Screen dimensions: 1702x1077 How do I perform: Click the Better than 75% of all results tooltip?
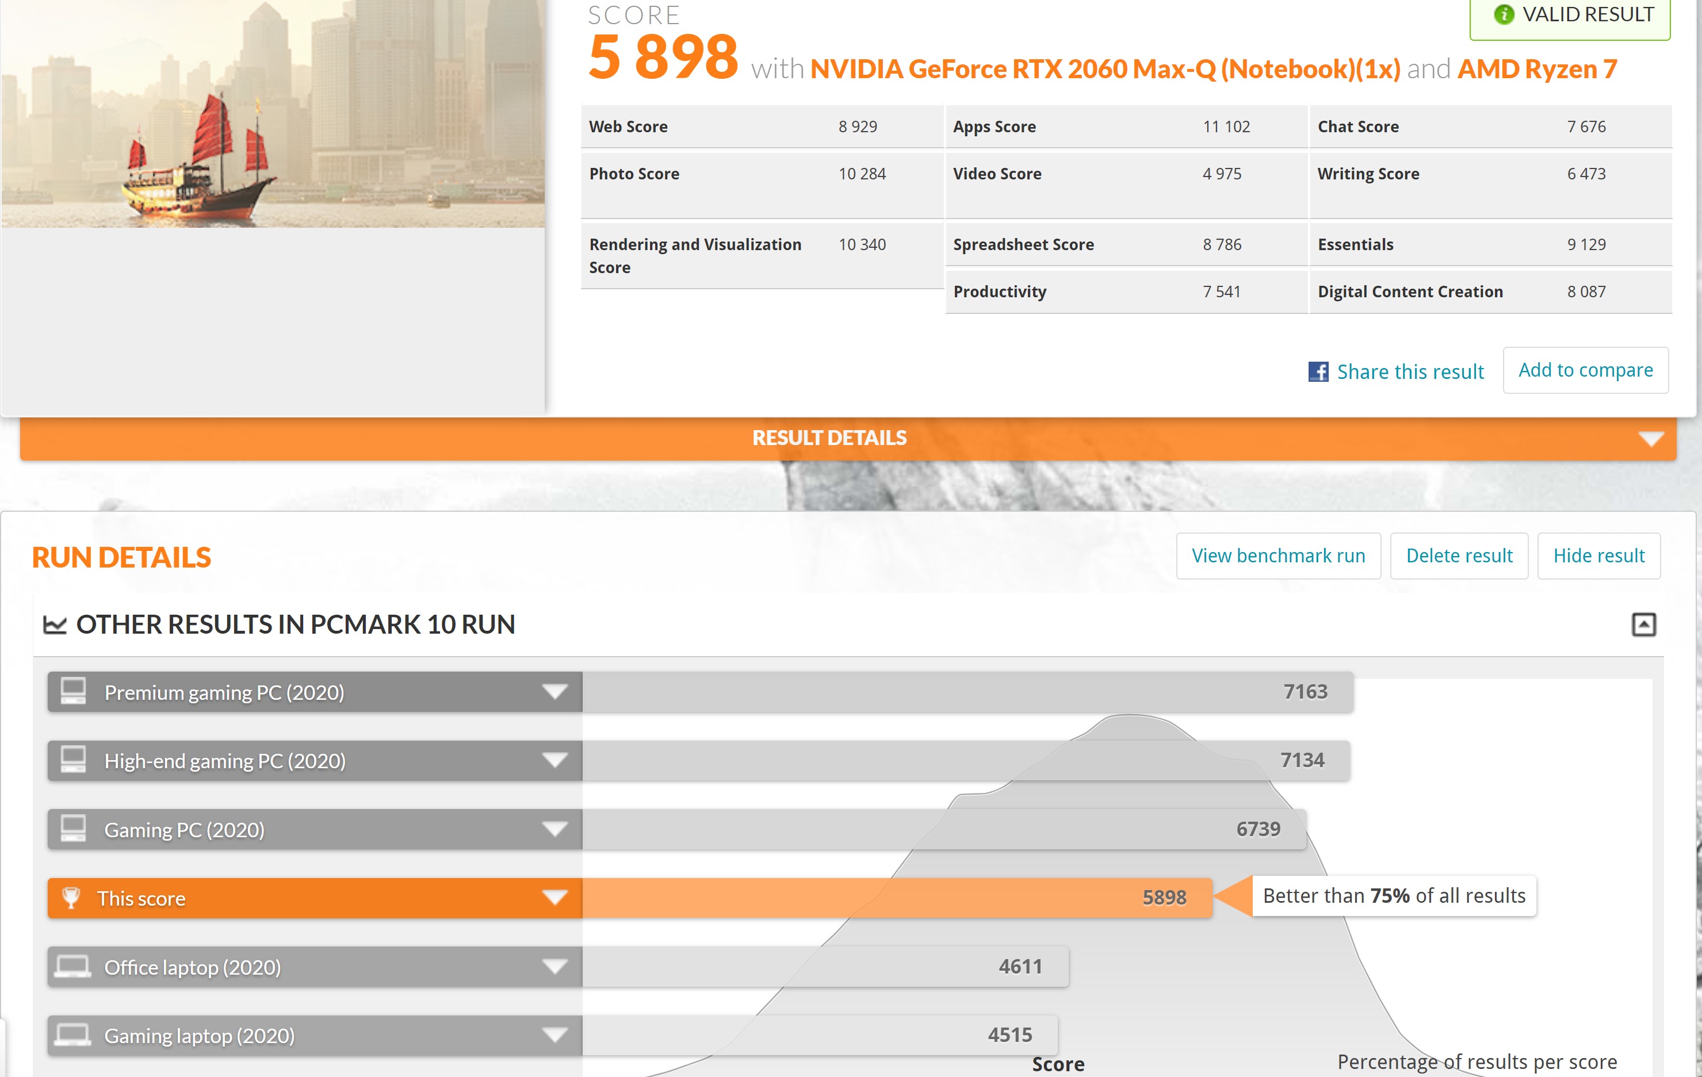coord(1394,896)
